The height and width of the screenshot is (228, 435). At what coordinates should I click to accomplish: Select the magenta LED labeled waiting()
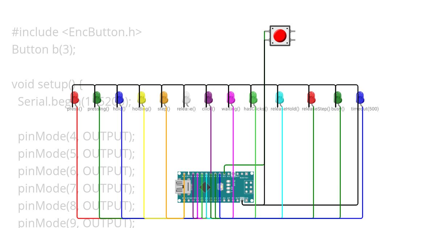pos(231,98)
